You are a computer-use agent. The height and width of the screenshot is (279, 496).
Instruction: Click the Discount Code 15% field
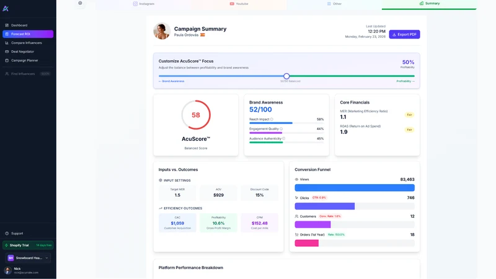[259, 193]
